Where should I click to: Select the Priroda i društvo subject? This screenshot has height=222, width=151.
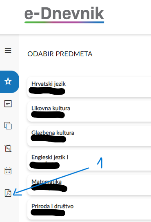89,209
